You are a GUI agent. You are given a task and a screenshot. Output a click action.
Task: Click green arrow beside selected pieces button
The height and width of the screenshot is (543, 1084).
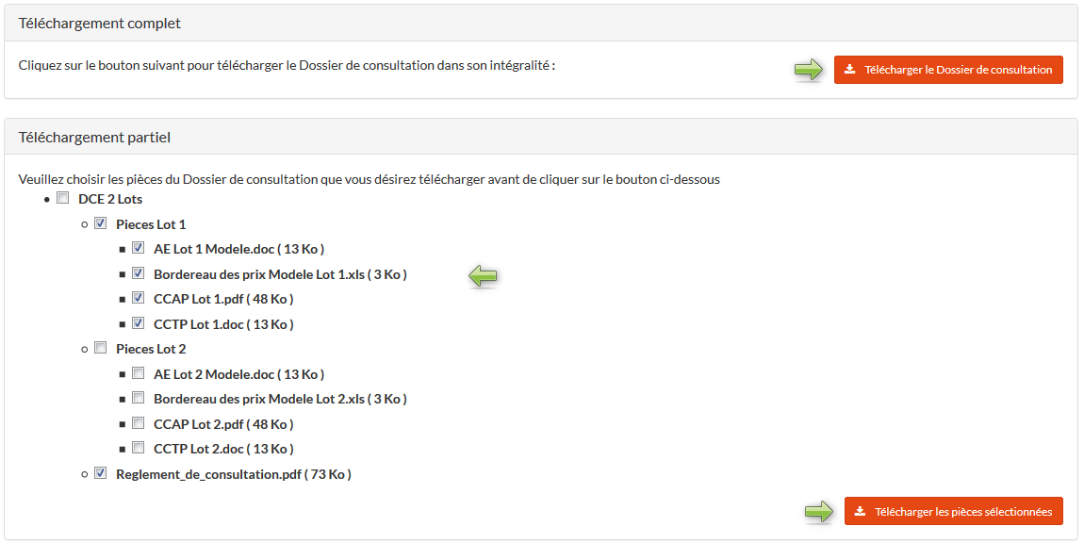818,511
